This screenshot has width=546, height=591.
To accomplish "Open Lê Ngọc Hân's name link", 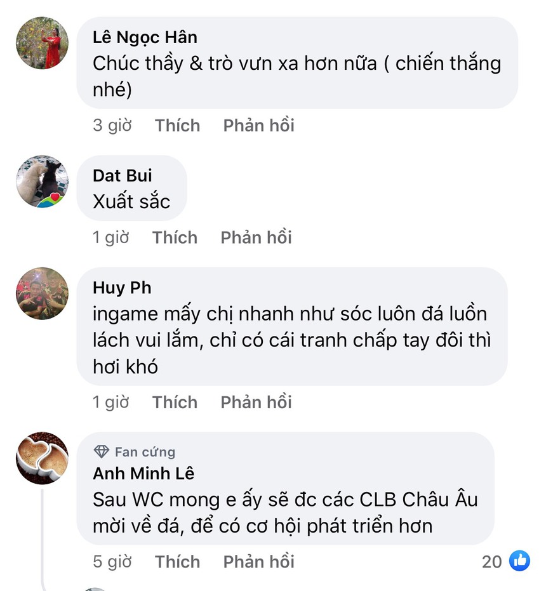I will coord(145,37).
